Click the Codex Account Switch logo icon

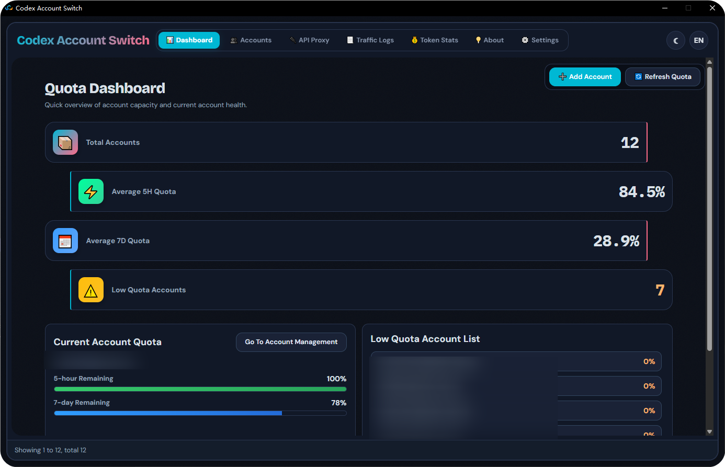[x=8, y=8]
